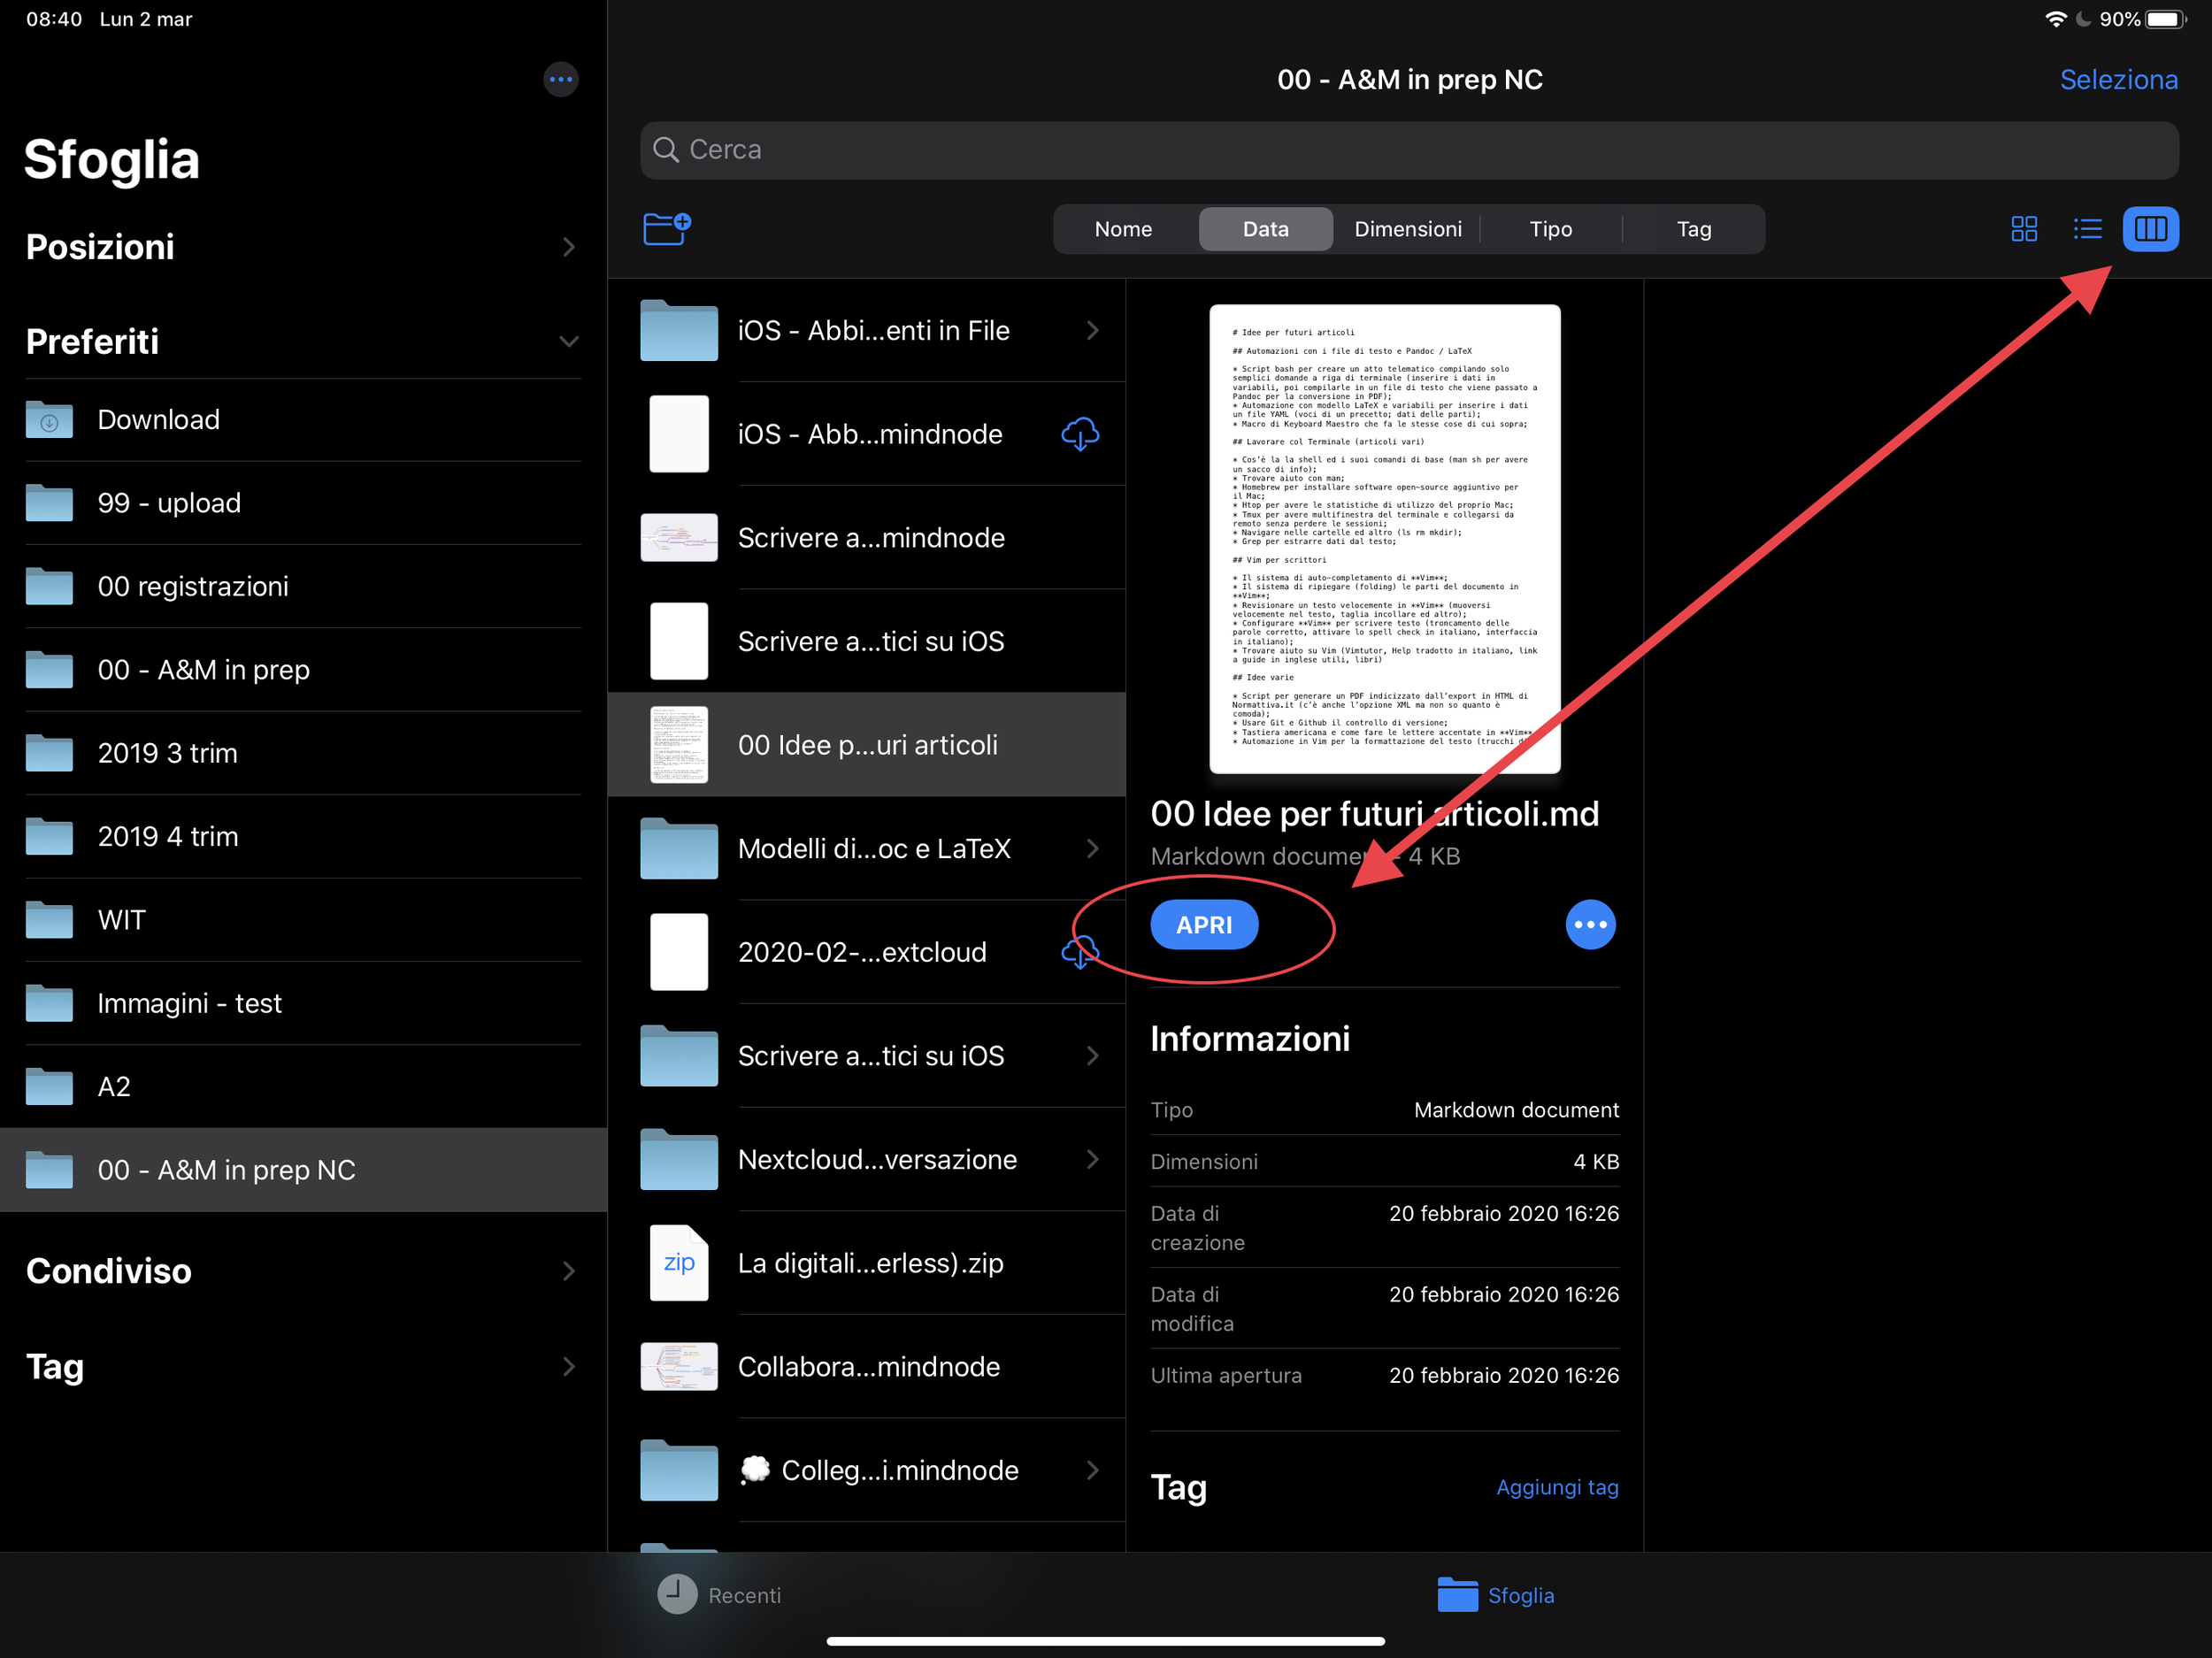
Task: Tap Seleziona in top corner
Action: [x=2117, y=80]
